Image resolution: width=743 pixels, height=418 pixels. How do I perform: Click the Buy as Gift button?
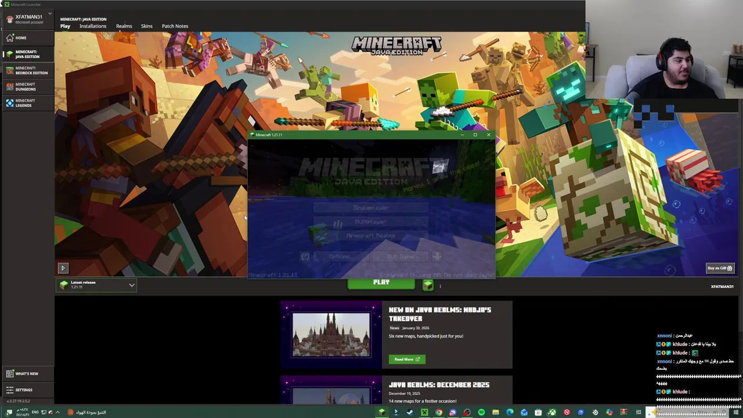720,268
